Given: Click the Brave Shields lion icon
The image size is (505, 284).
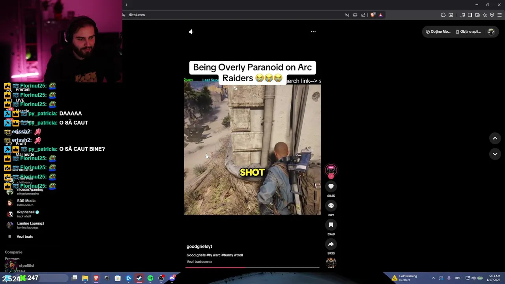Looking at the screenshot, I should click(x=373, y=15).
